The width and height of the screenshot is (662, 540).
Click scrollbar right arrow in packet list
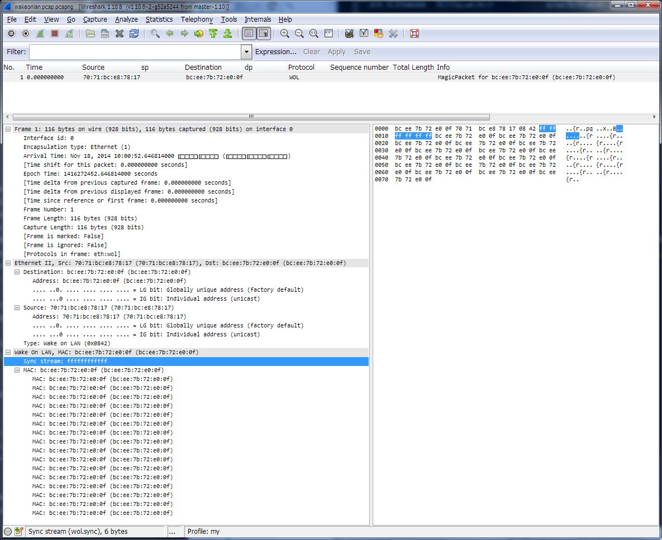[654, 117]
